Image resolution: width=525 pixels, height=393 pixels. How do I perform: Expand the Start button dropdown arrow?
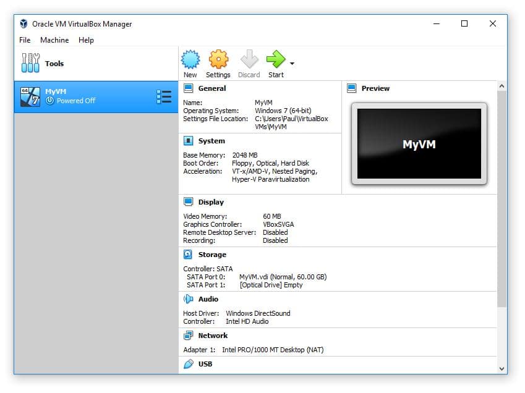292,64
